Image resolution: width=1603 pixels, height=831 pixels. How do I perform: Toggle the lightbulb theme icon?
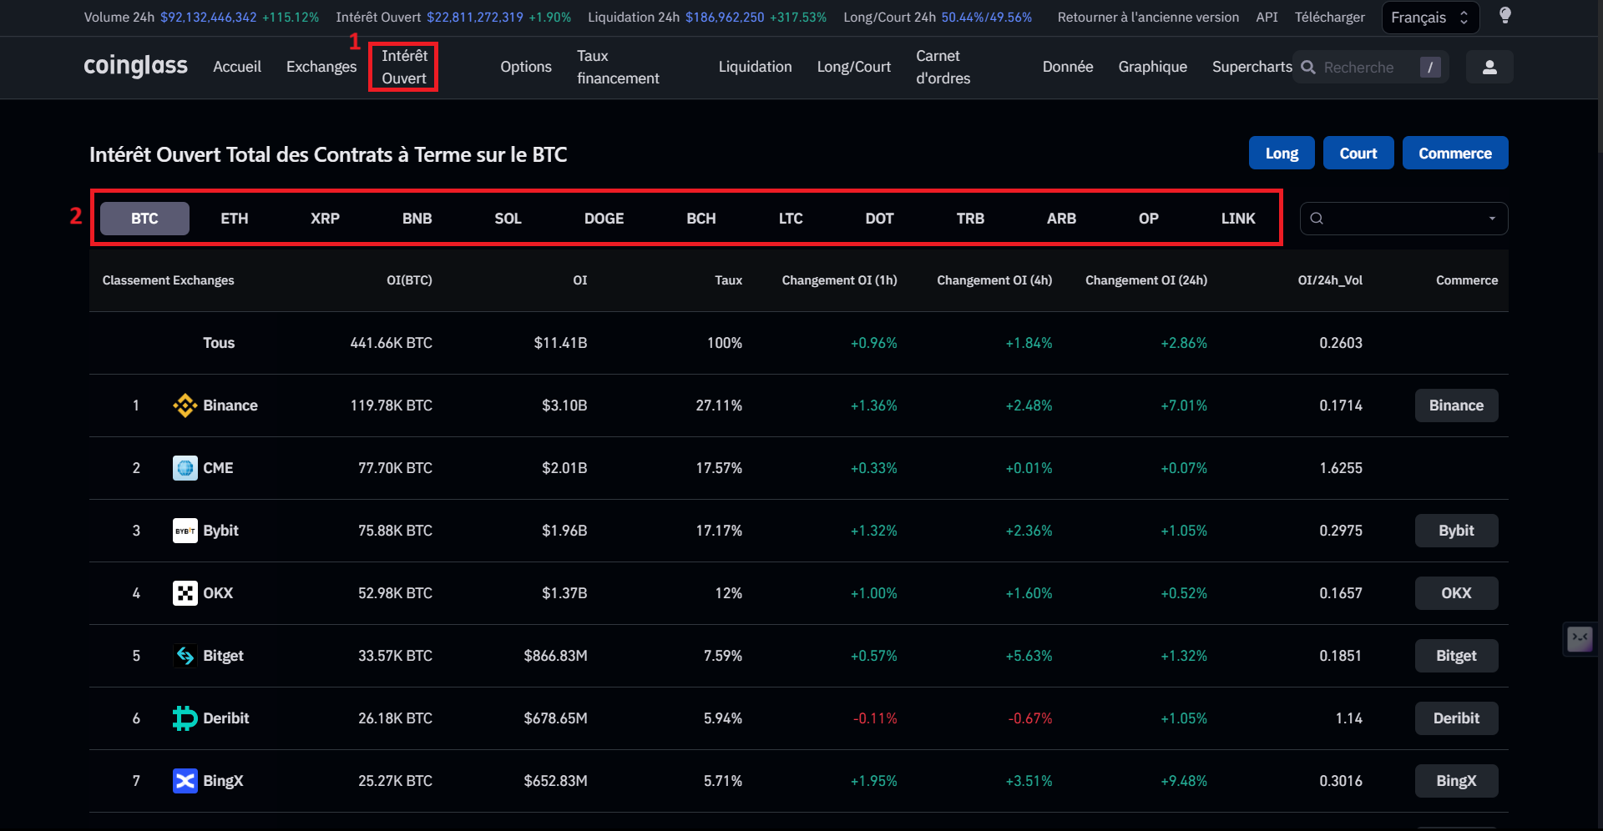click(x=1504, y=16)
